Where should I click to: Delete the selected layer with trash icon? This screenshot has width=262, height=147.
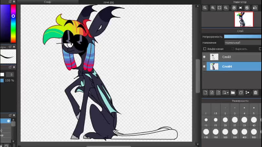(255, 92)
